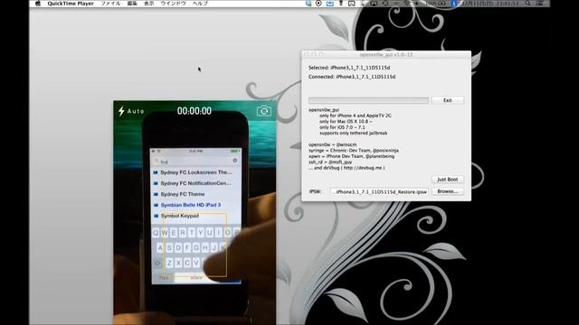Open the ファイル menu

coord(110,4)
